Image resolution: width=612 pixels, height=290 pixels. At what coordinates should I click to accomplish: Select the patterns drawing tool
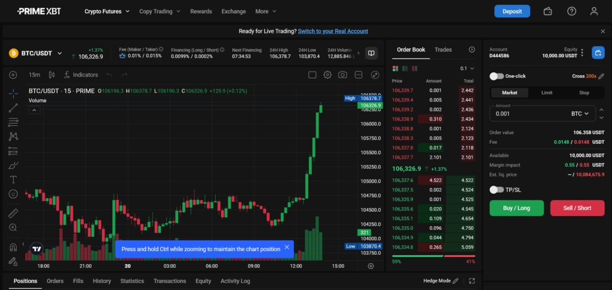[x=13, y=137]
